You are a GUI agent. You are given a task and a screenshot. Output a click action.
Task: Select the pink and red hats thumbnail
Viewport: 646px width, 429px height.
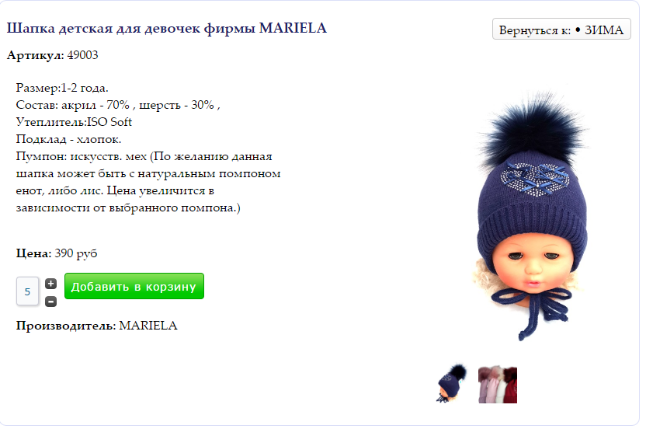point(498,385)
